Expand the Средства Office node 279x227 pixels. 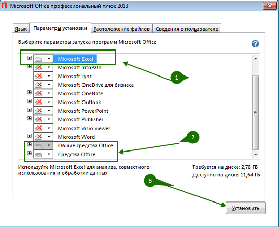click(x=30, y=153)
